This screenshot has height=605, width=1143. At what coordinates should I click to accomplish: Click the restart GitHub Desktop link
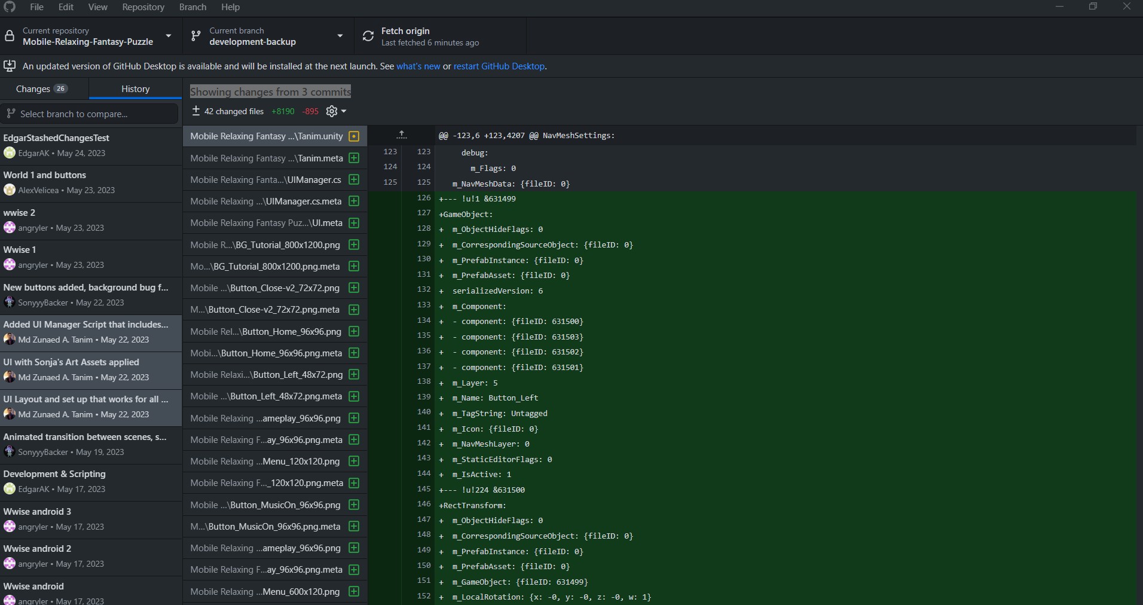(499, 66)
